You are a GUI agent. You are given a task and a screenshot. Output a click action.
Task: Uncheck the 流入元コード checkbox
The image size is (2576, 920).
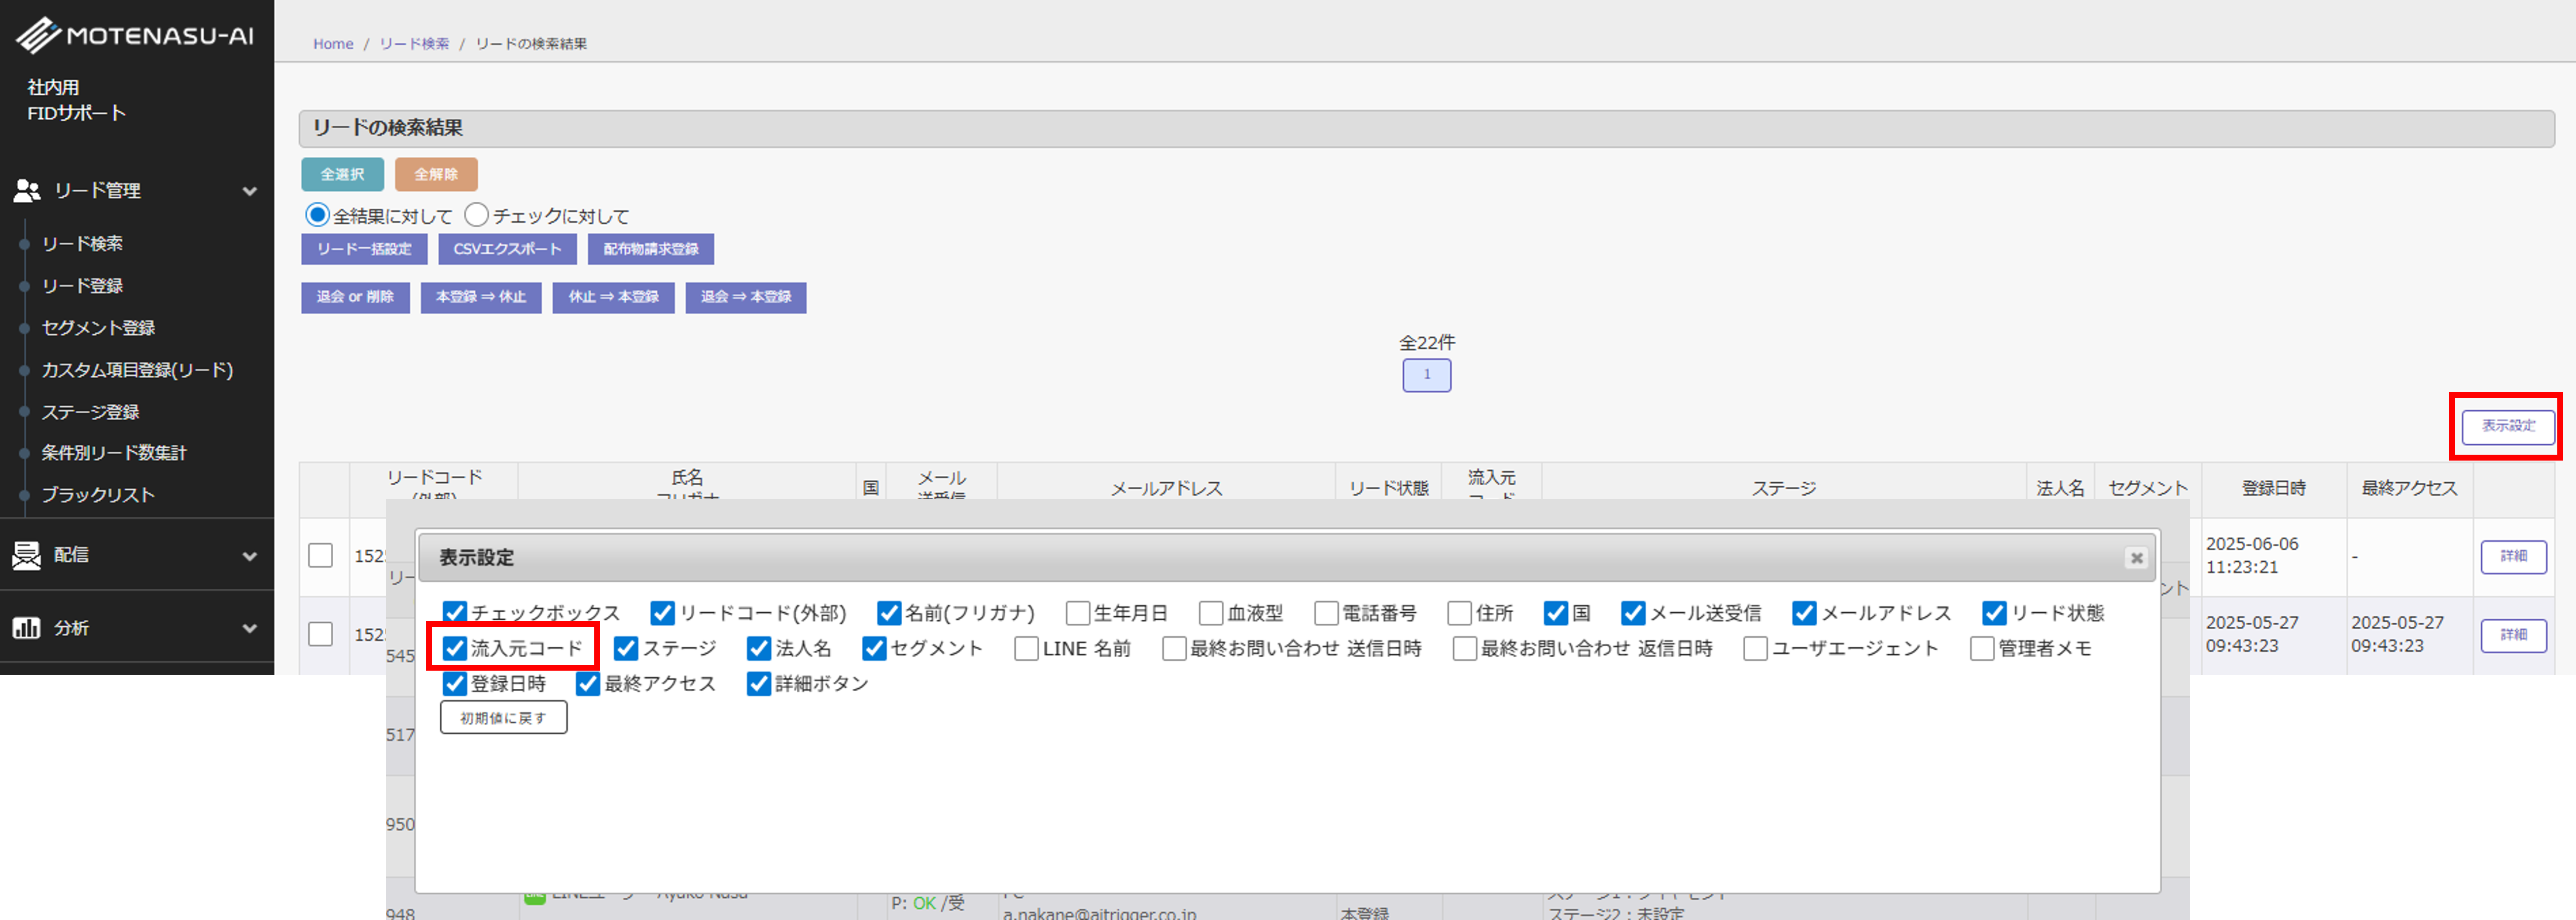click(x=455, y=648)
